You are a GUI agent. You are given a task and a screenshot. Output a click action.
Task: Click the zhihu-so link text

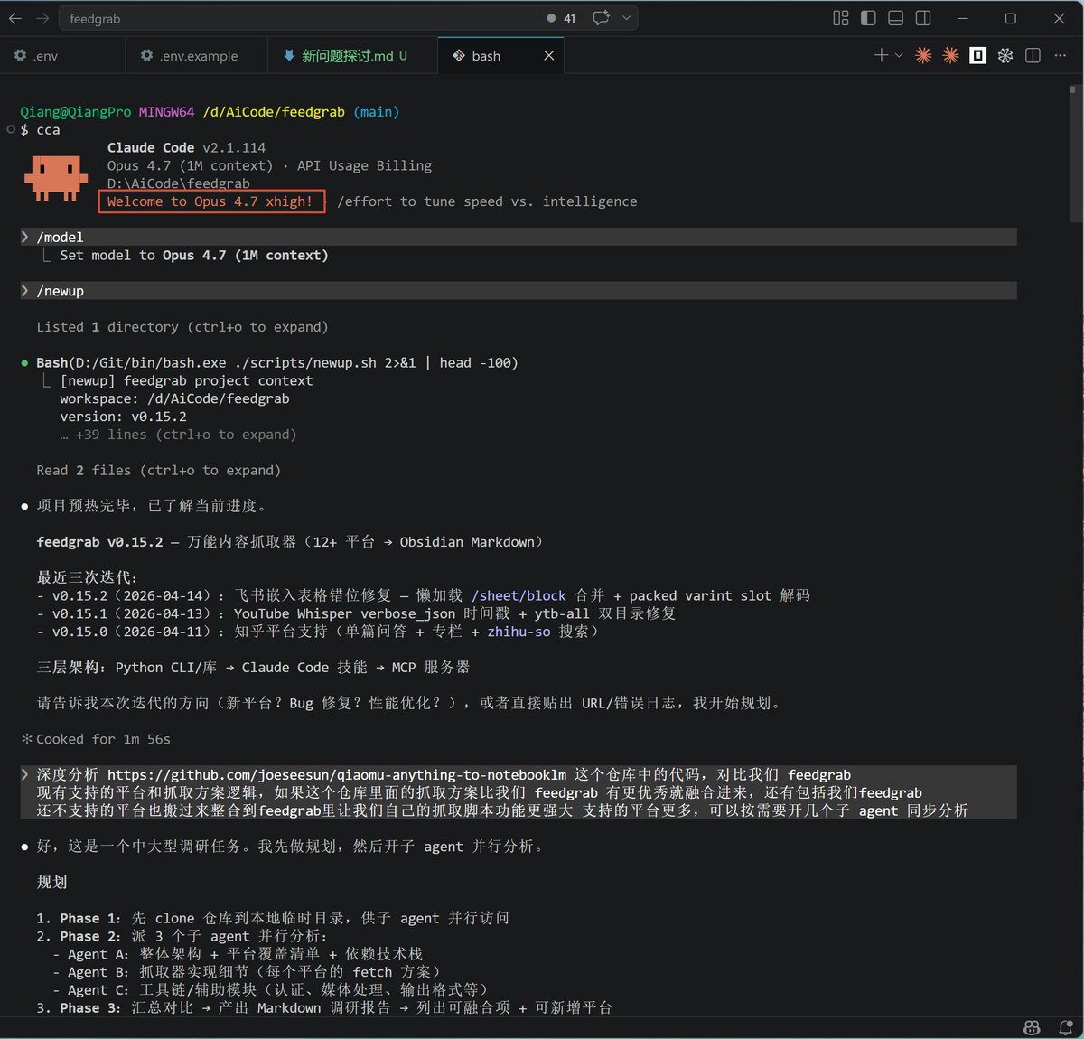pos(519,632)
